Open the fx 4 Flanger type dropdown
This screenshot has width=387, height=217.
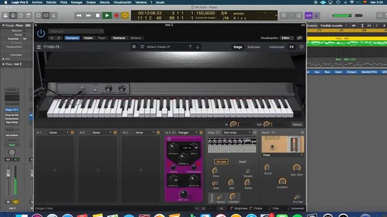point(187,133)
